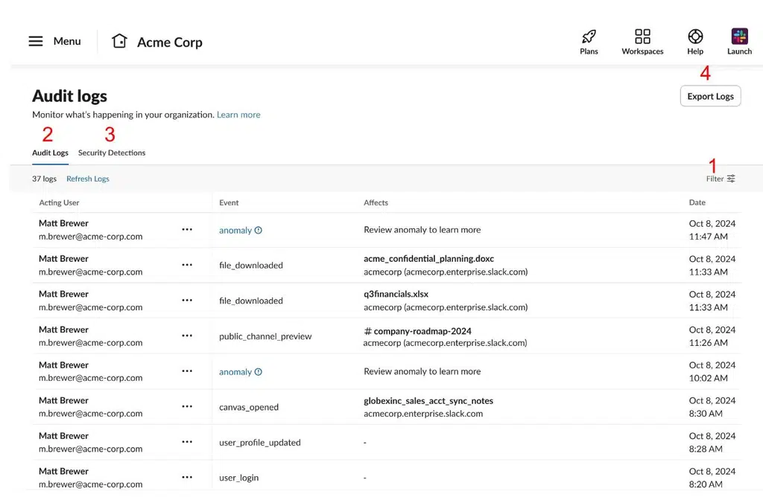Open more options for acme_confidential_planning.doxc row
The height and width of the screenshot is (497, 763).
(187, 265)
